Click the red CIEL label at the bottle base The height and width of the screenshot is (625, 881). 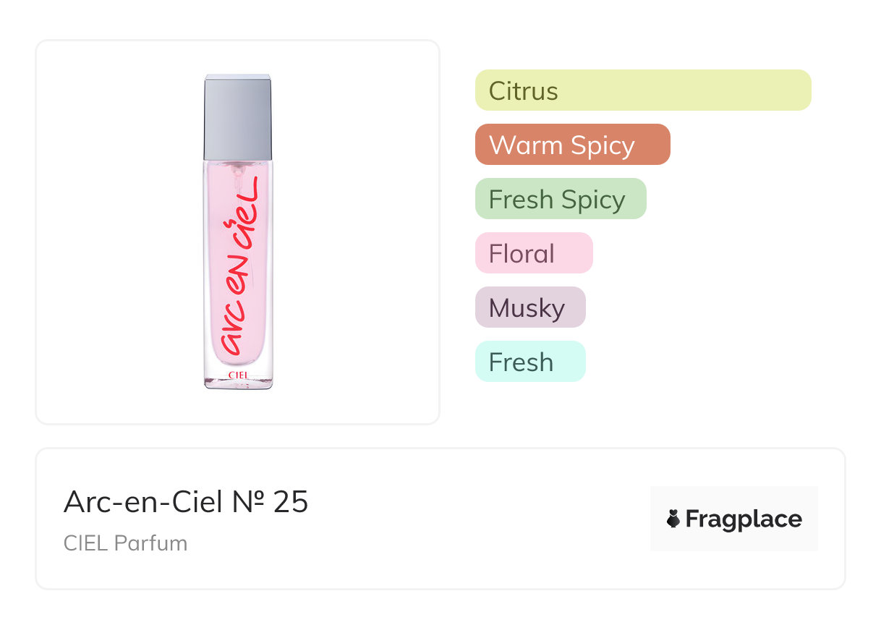point(238,375)
